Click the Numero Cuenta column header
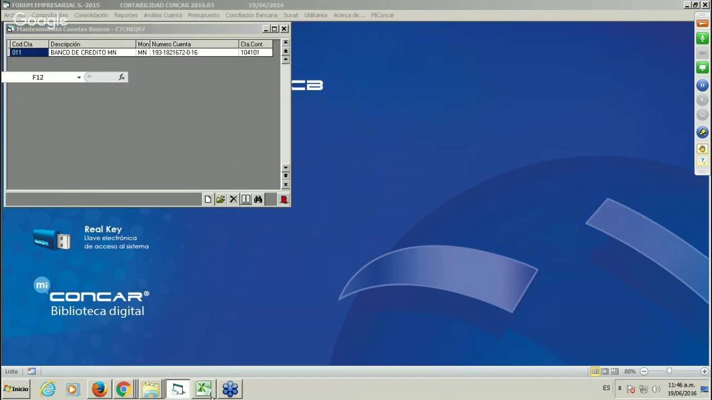 [194, 44]
